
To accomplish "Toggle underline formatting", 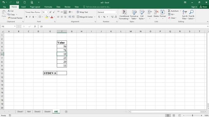I will 33,17.
